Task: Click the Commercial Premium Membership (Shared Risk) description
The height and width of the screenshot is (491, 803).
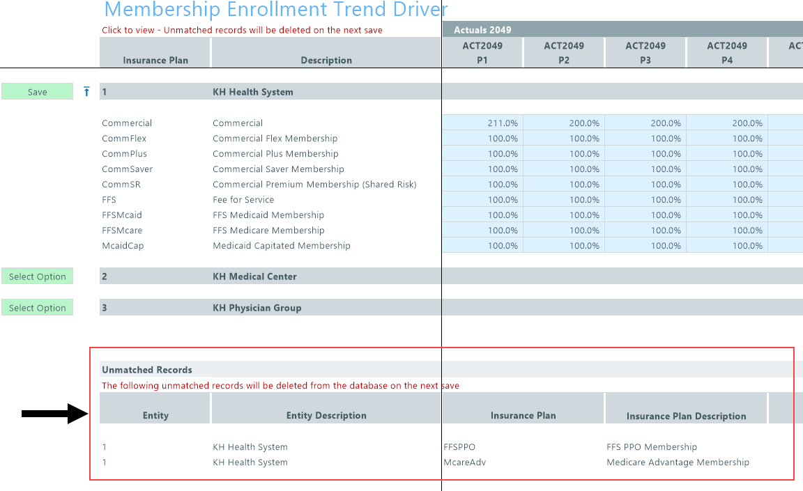Action: point(314,184)
